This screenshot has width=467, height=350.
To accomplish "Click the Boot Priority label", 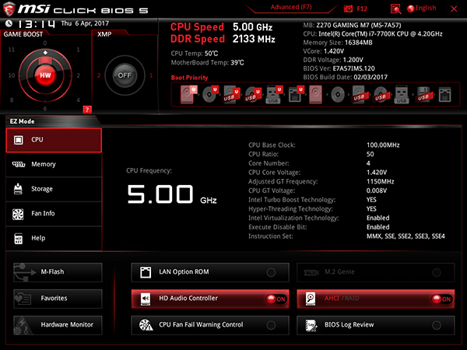I will [189, 78].
